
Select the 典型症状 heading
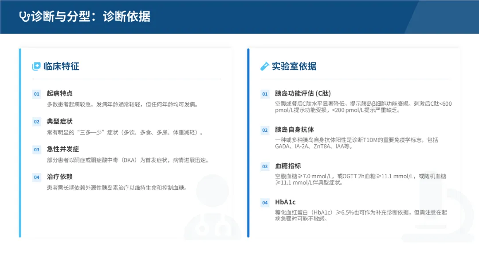pyautogui.click(x=59, y=121)
